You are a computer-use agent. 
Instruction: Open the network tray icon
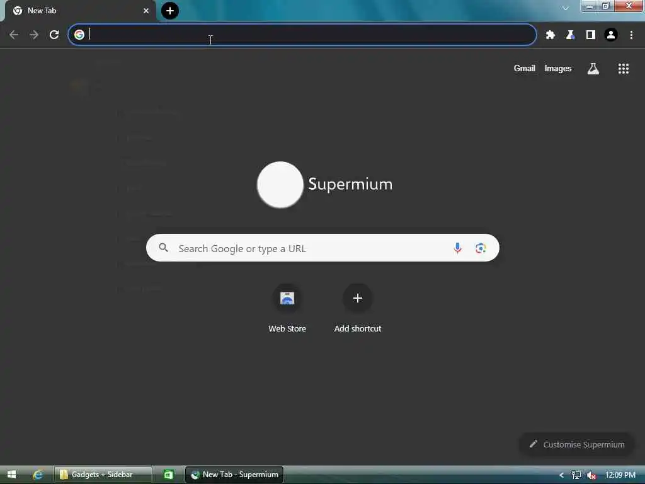[x=576, y=475]
